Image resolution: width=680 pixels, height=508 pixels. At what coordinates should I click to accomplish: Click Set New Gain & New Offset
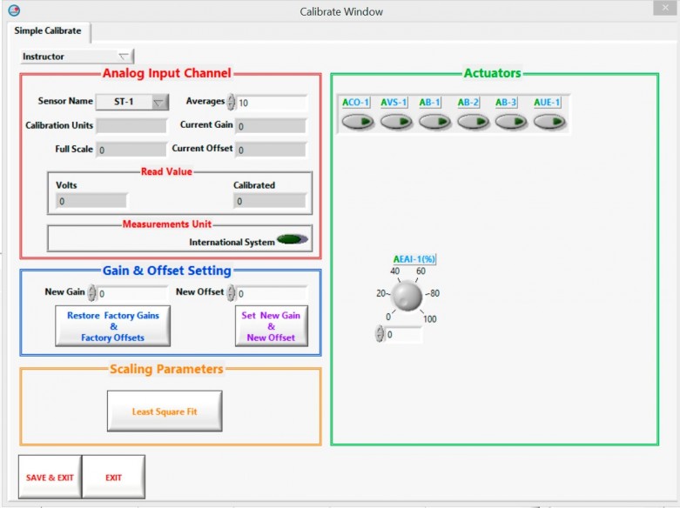(272, 326)
